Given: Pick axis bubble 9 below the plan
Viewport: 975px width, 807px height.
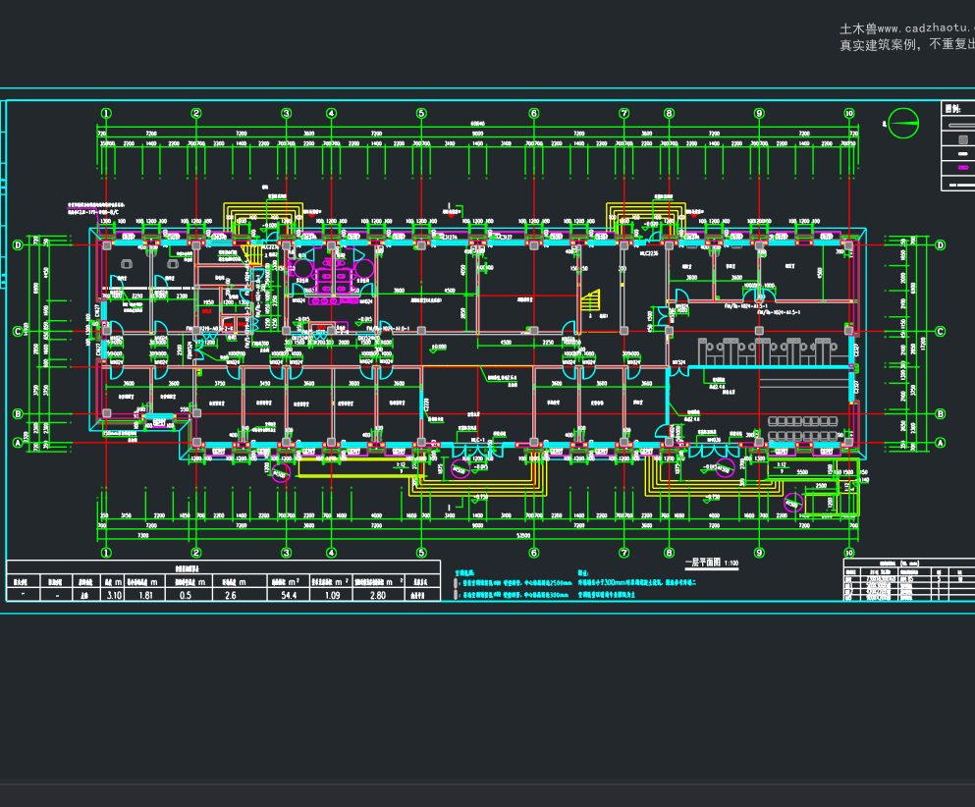Looking at the screenshot, I should [x=759, y=553].
